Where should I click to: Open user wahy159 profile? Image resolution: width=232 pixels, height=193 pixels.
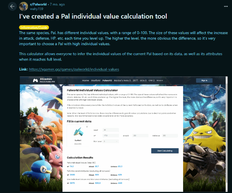point(37,9)
